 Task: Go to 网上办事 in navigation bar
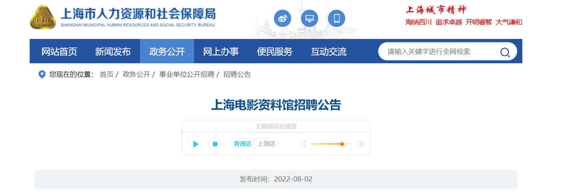pyautogui.click(x=221, y=52)
